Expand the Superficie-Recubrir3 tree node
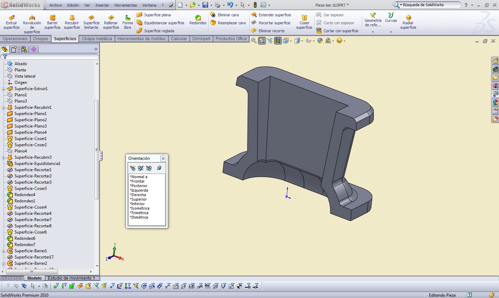The width and height of the screenshot is (499, 298). 4,158
